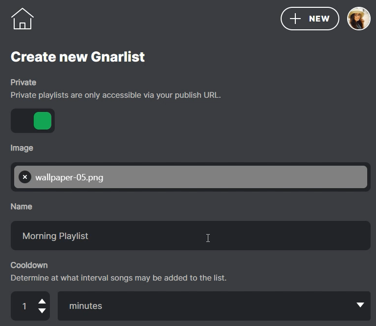Click the cooldown number field
The width and height of the screenshot is (376, 326).
point(24,306)
